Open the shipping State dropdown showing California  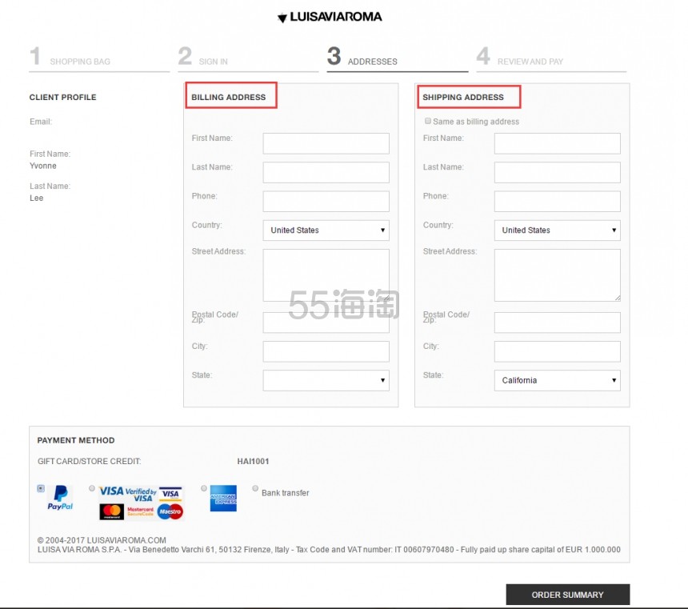[557, 380]
